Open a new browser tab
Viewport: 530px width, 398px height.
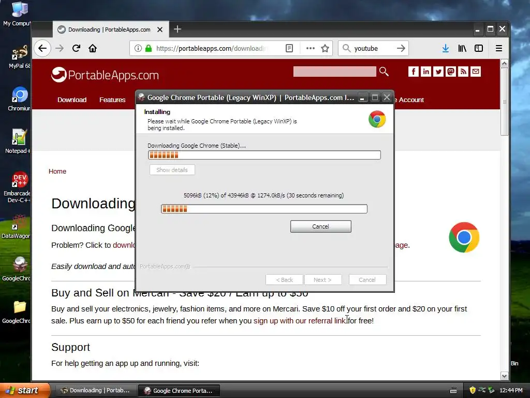178,30
